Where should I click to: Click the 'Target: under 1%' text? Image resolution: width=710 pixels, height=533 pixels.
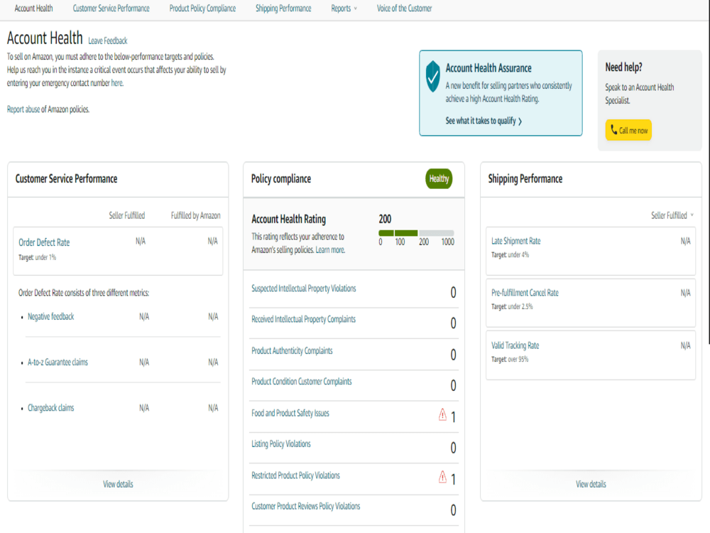(37, 257)
